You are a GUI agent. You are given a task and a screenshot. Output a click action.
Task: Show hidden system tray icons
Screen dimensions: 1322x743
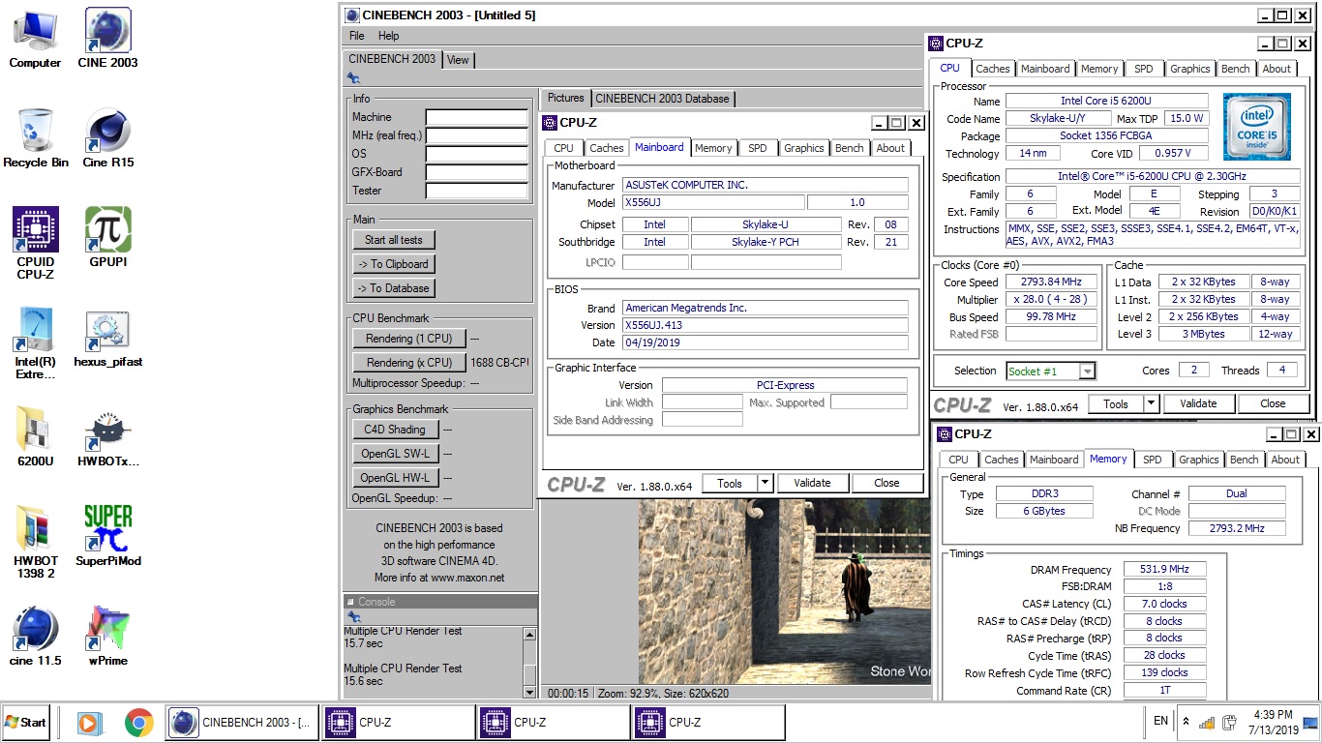pyautogui.click(x=1185, y=722)
